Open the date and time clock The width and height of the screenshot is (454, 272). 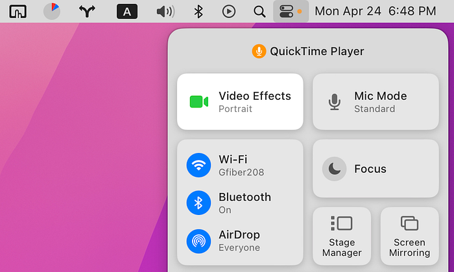point(376,12)
